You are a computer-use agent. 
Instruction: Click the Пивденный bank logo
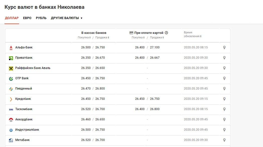point(11,89)
